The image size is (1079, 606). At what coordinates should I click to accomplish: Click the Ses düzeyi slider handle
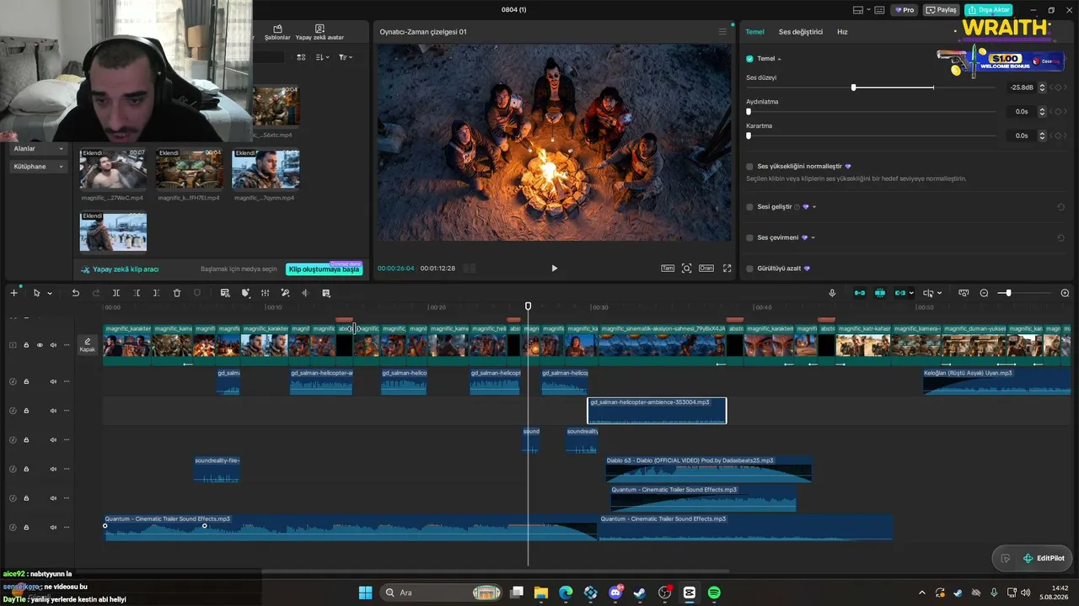(854, 88)
